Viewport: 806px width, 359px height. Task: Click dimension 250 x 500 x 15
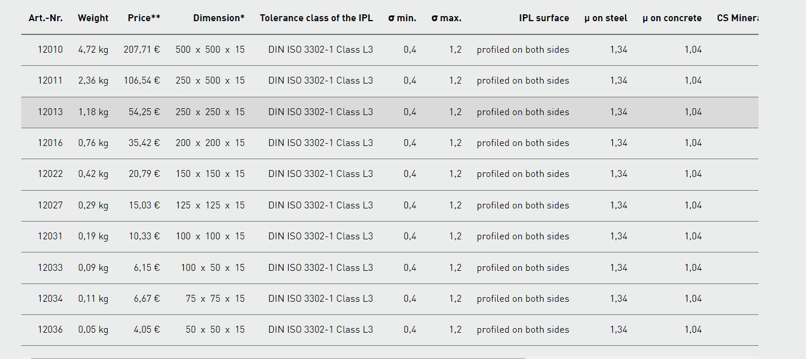point(210,81)
